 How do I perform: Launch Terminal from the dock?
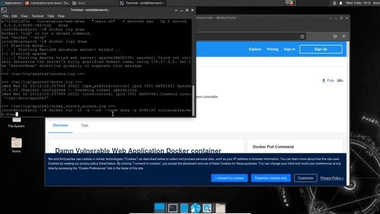(173, 208)
